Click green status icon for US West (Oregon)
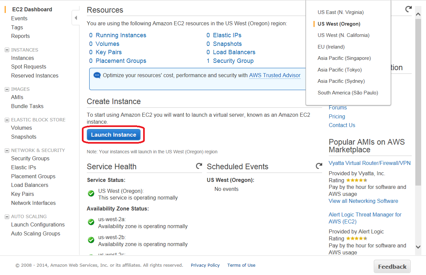This screenshot has height=275, width=426. 91,194
